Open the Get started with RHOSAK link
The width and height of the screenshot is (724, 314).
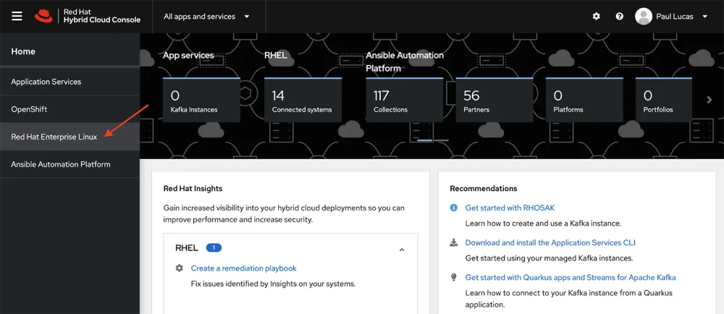(x=510, y=208)
